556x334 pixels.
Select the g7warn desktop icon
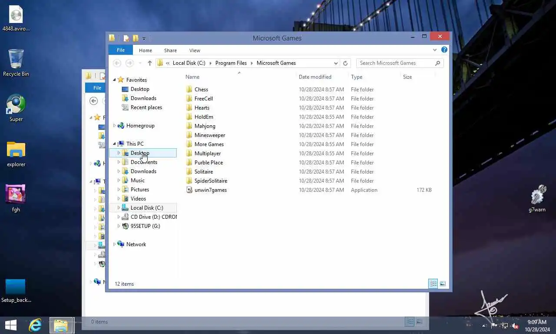[x=537, y=198]
